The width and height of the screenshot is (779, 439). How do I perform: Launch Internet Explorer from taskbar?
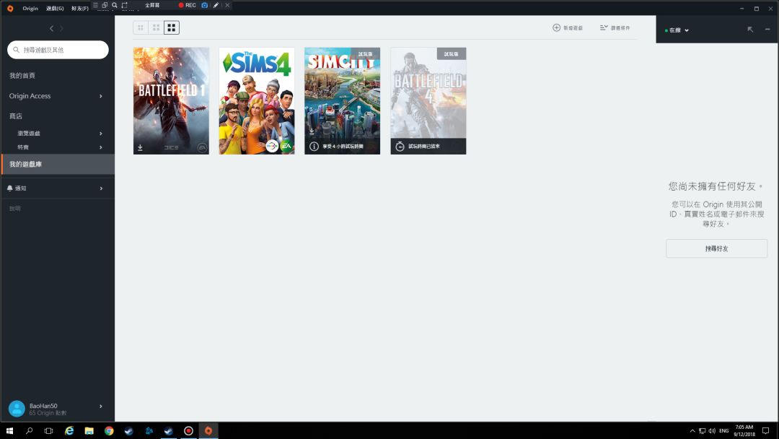click(x=69, y=430)
